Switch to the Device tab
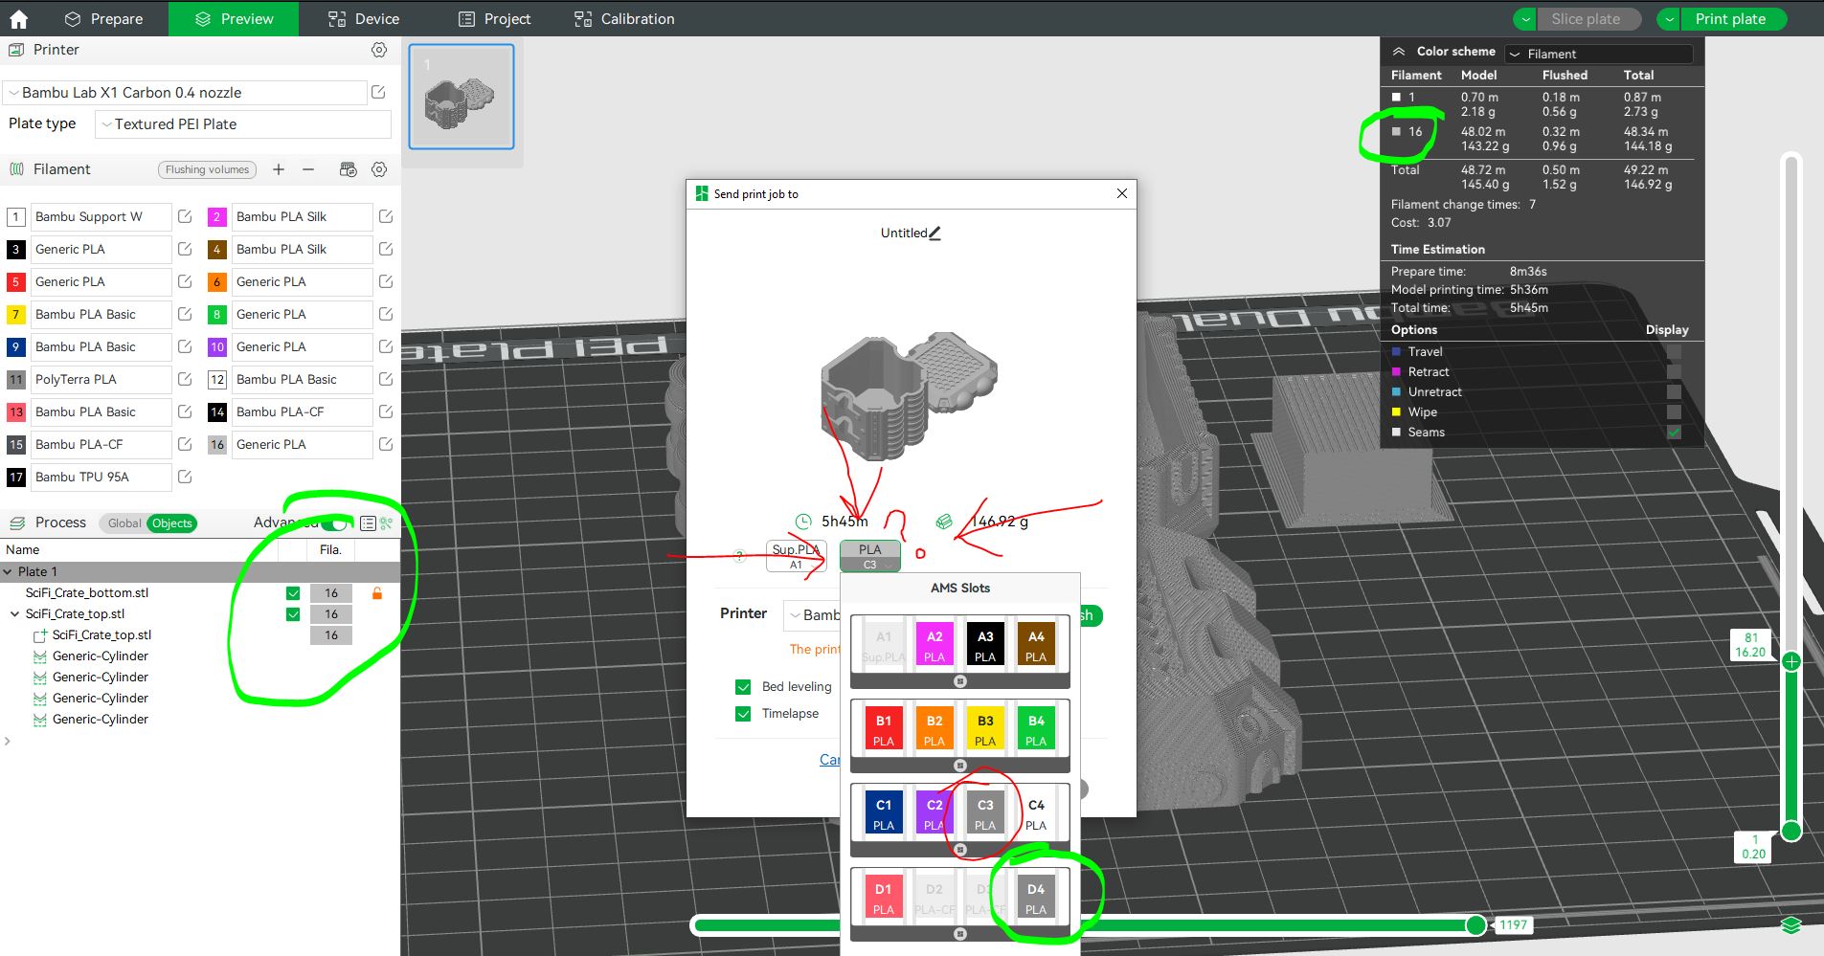This screenshot has width=1824, height=956. click(362, 18)
